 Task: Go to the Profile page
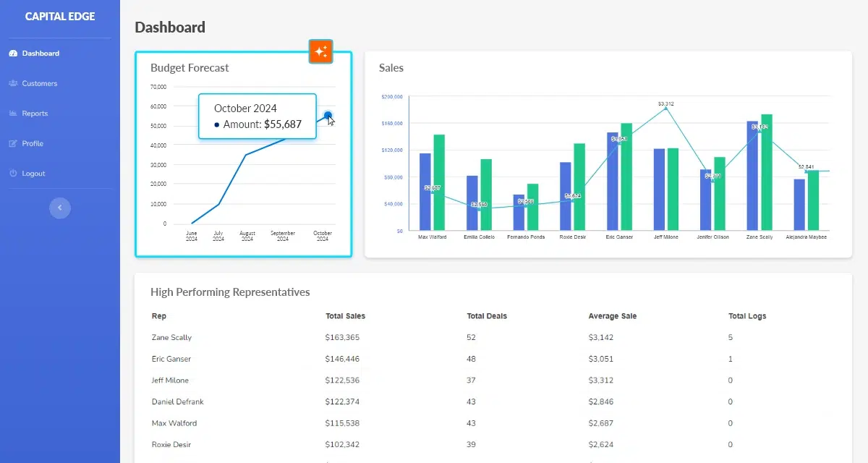[x=33, y=144]
